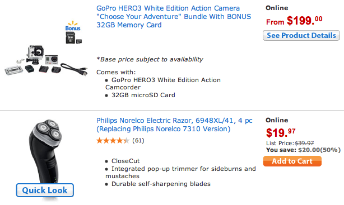Image resolution: width=344 pixels, height=205 pixels.
Task: Click the Philips Norelco razor product image
Action: [45, 151]
